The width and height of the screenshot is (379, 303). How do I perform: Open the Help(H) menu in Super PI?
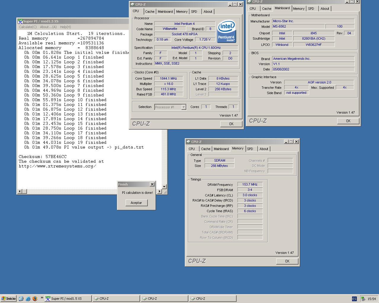(65, 27)
